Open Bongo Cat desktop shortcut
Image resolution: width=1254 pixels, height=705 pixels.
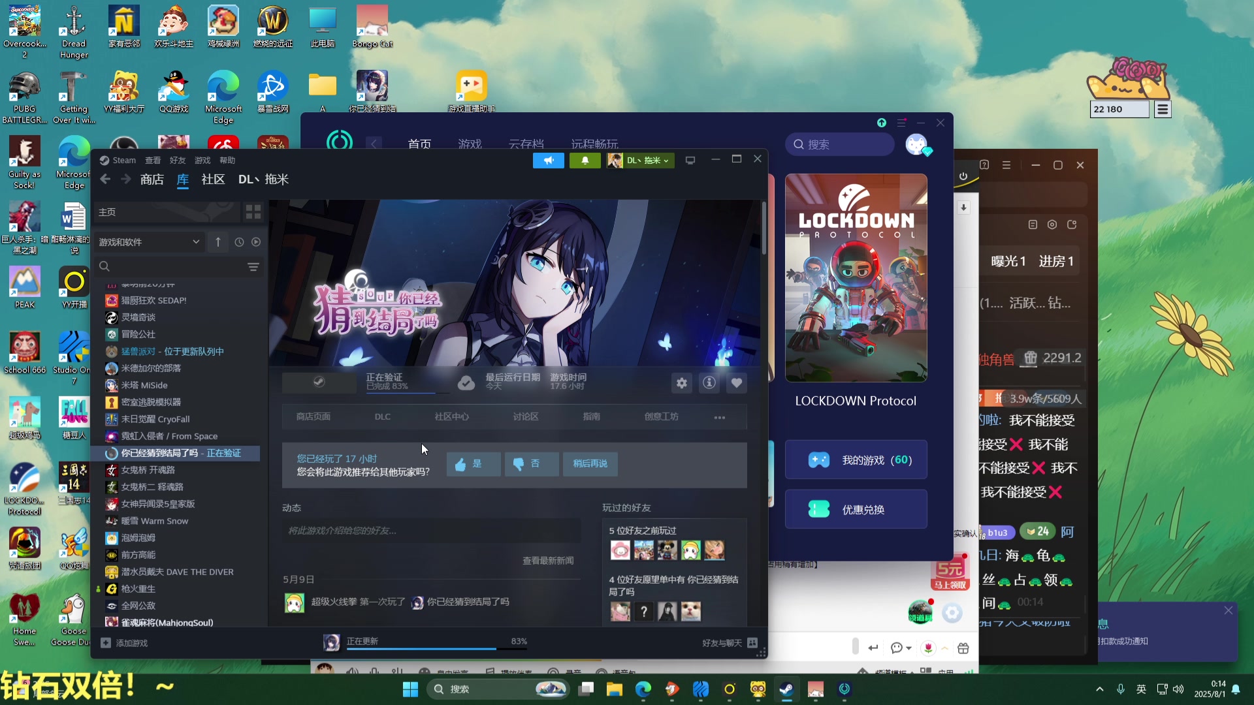372,26
